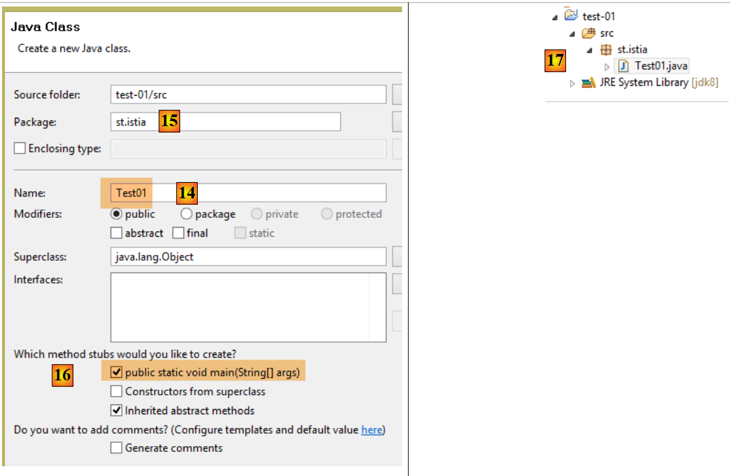Expand the Test01.java tree node
Screen dimensions: 730x476
(607, 66)
